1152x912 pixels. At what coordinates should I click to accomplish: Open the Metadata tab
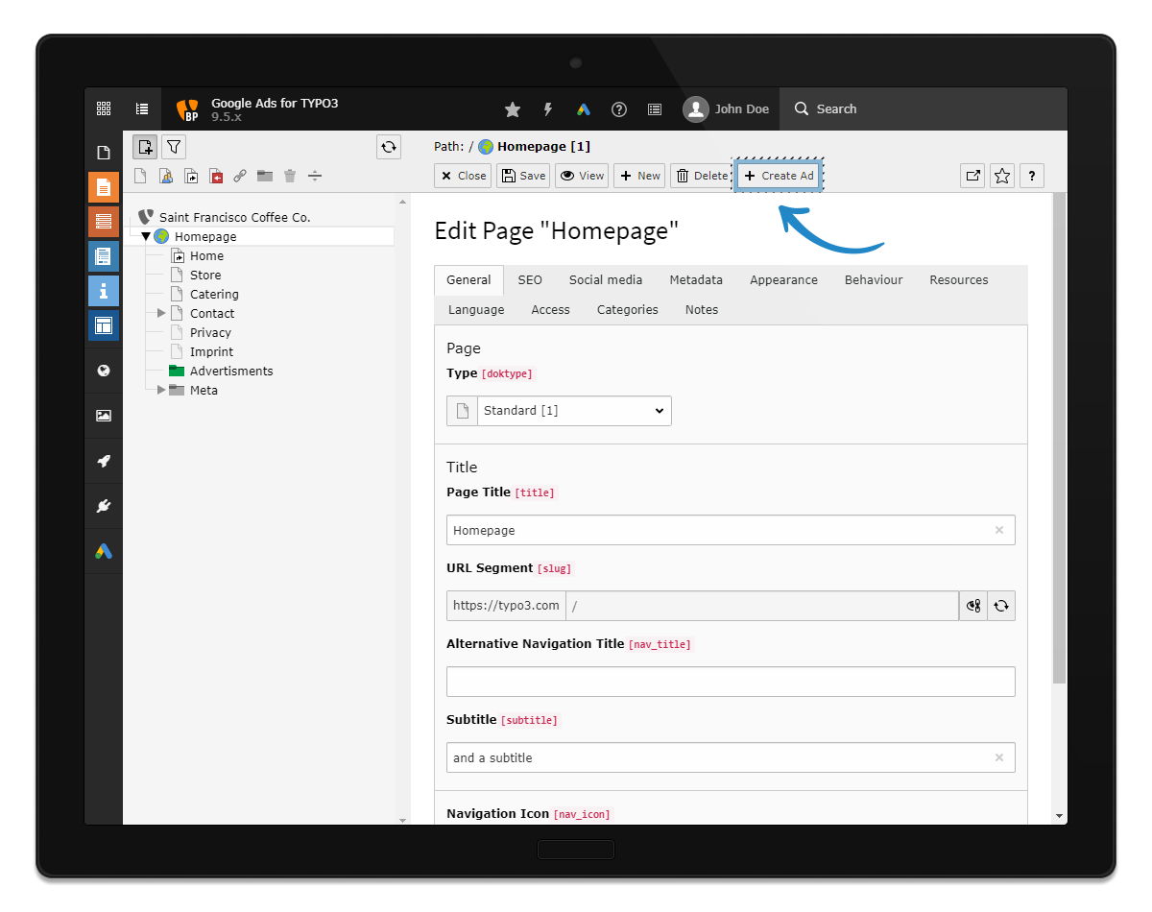pos(696,280)
